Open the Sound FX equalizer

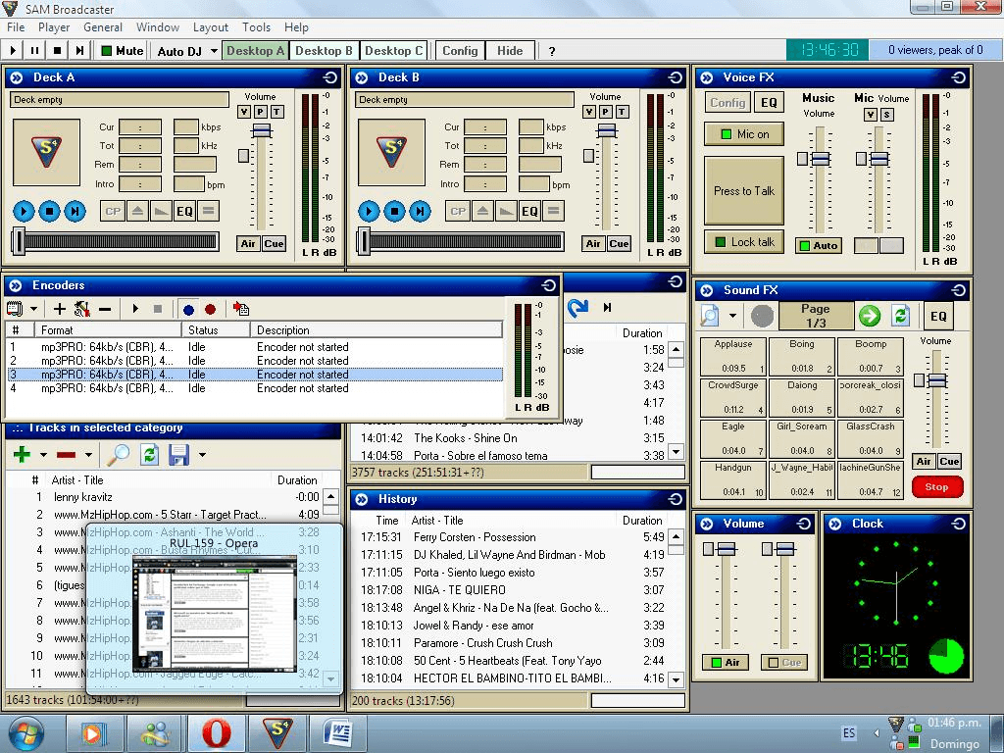(938, 316)
